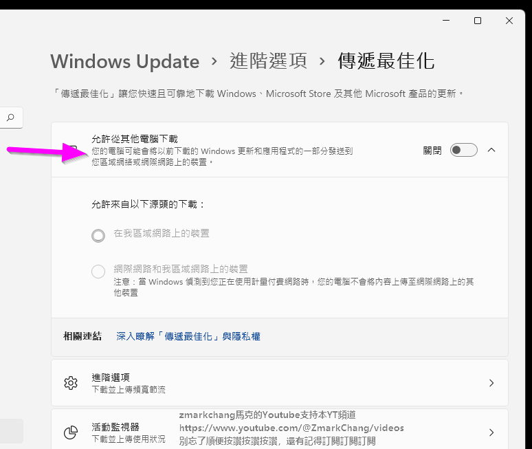
Task: Click the pie chart icon beside 活動監視器
Action: click(71, 432)
